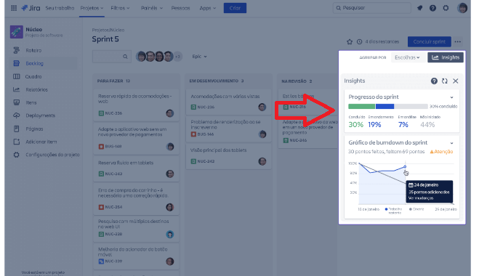Screen dimensions: 479x276
Task: Open the Escolhas group-by dropdown
Action: click(x=407, y=57)
